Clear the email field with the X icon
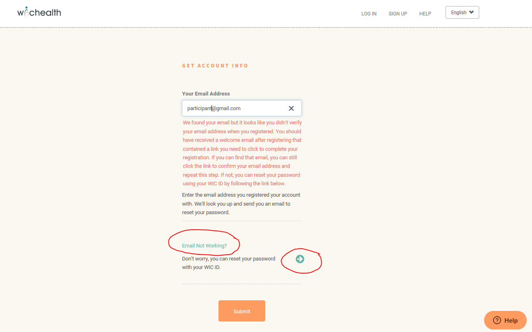532x332 pixels. pyautogui.click(x=291, y=108)
